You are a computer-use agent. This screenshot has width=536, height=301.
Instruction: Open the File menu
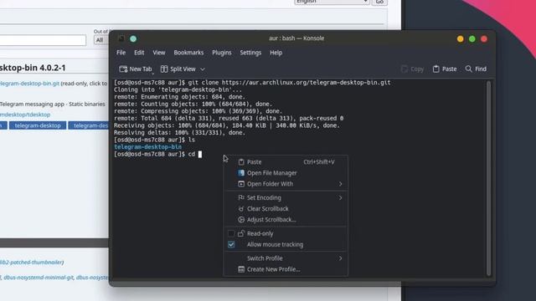[121, 53]
